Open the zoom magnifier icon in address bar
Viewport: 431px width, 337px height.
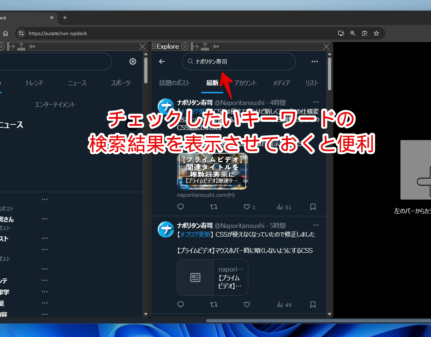tap(353, 33)
